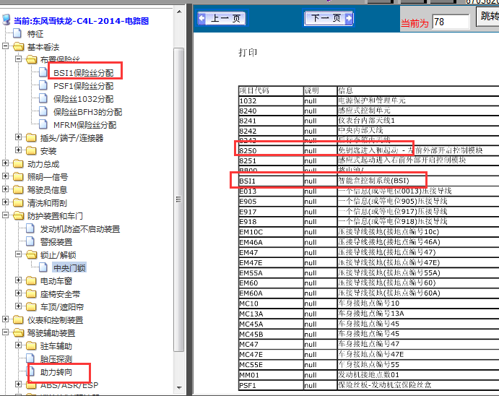Open 警报装置 tree entry
The width and height of the screenshot is (499, 396).
(56, 242)
